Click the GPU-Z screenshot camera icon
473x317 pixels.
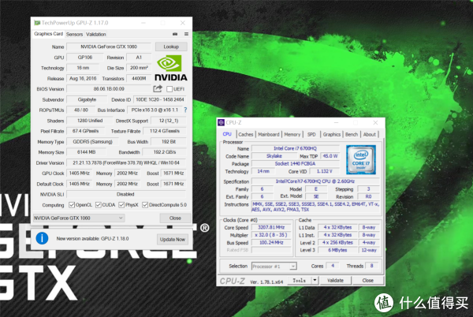click(x=175, y=34)
